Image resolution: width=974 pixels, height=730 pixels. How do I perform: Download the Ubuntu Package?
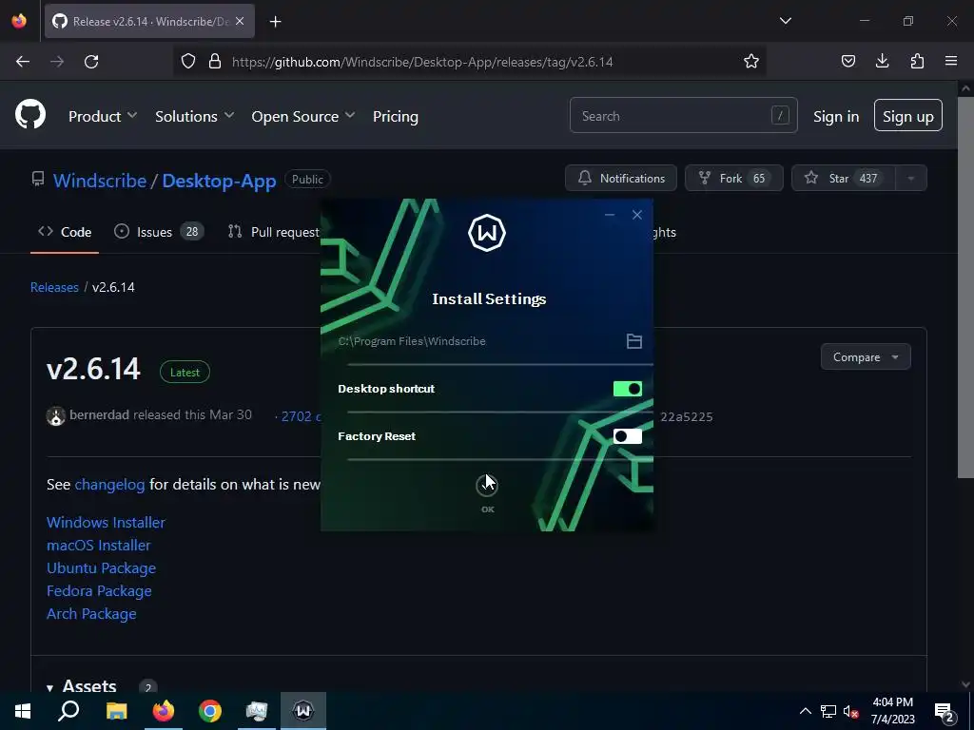click(x=101, y=568)
